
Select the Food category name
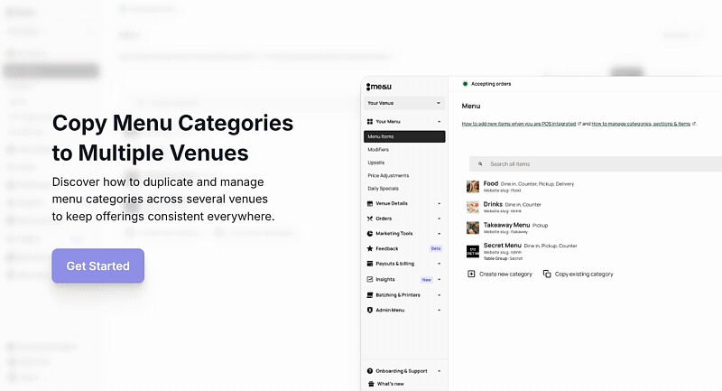pyautogui.click(x=491, y=183)
